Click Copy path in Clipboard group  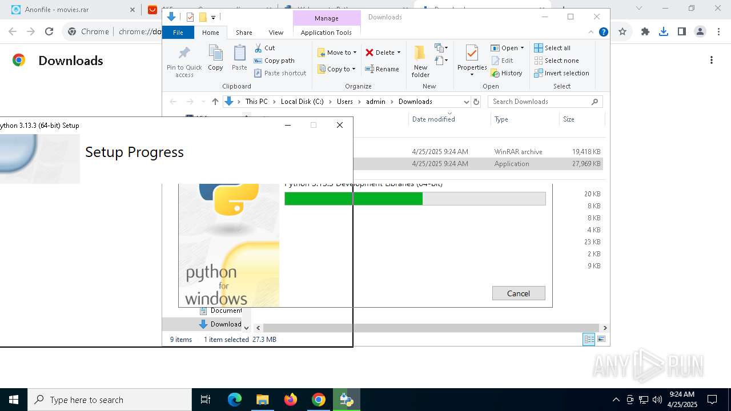click(274, 61)
